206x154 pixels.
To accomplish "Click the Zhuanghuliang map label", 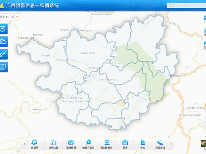I will (67, 60).
